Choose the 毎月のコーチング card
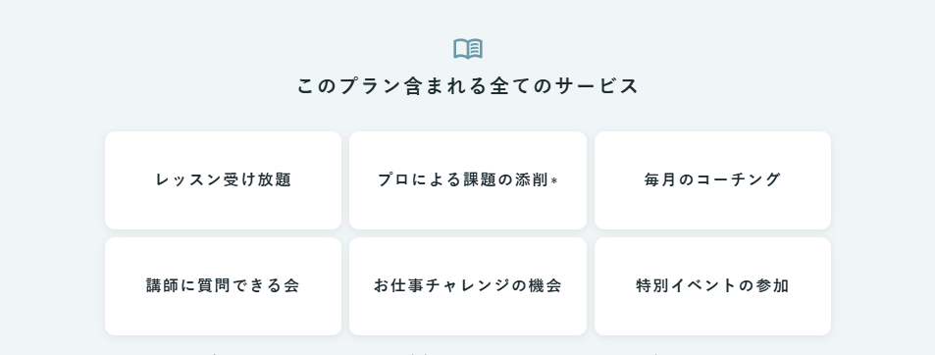Image resolution: width=935 pixels, height=355 pixels. (712, 179)
